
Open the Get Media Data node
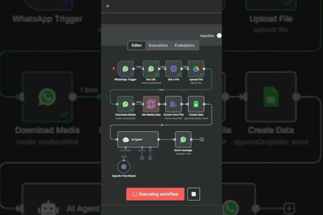[x=151, y=104]
